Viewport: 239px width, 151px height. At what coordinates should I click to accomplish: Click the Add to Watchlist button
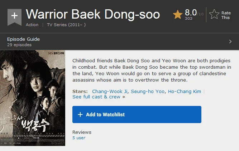(x=137, y=115)
